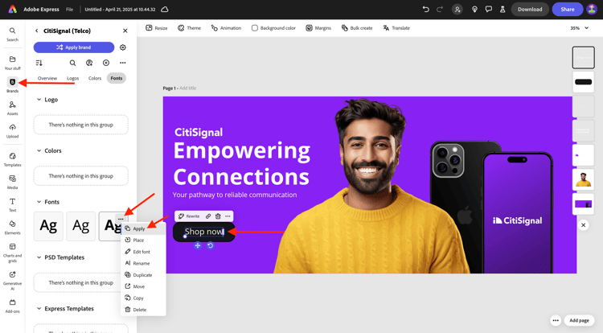Open the File menu
This screenshot has width=603, height=333.
(x=69, y=9)
